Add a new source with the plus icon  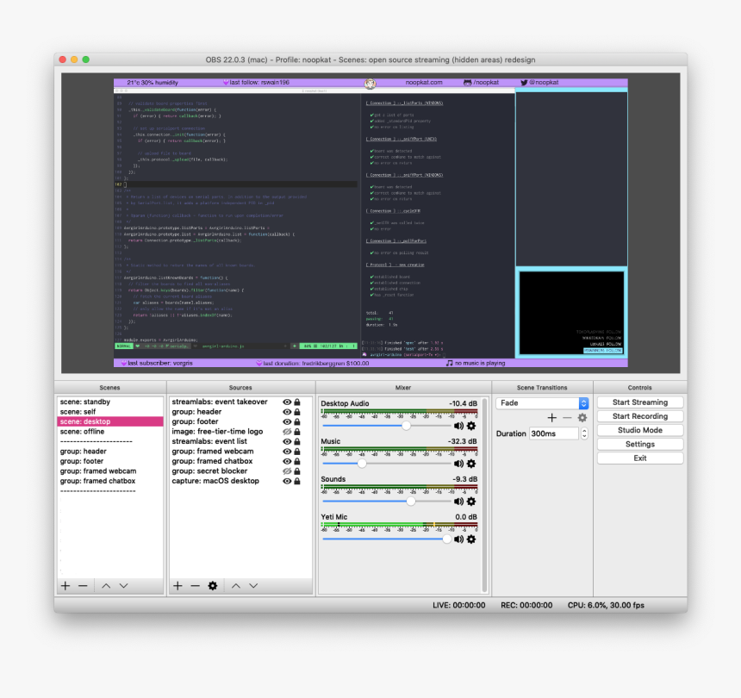(x=177, y=585)
